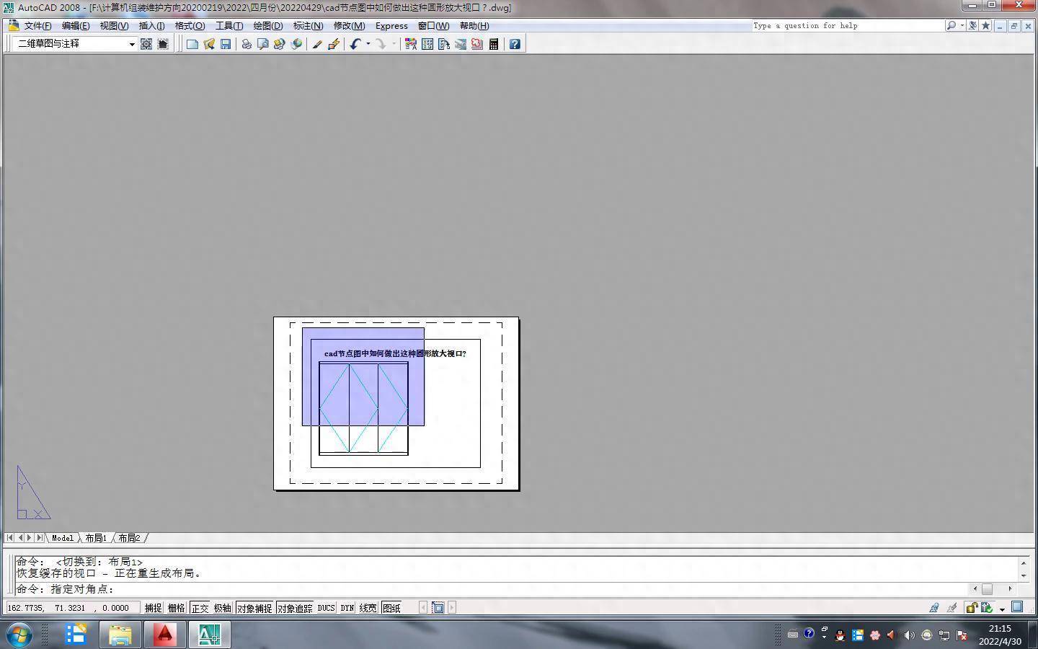The height and width of the screenshot is (649, 1038).
Task: Open the QuickCalc calculator tool
Action: [x=494, y=44]
